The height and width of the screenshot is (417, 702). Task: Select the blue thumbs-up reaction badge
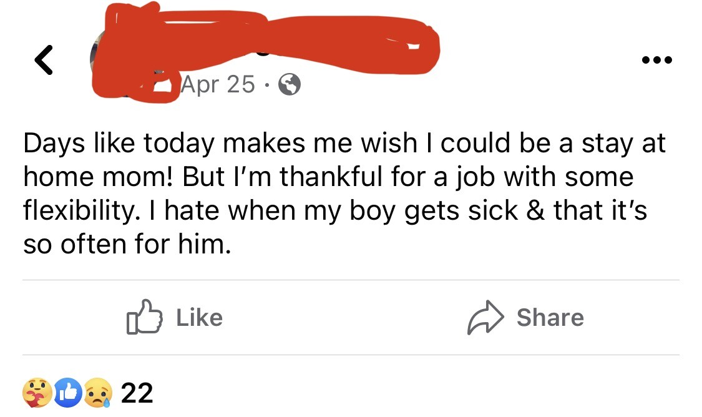(x=70, y=393)
